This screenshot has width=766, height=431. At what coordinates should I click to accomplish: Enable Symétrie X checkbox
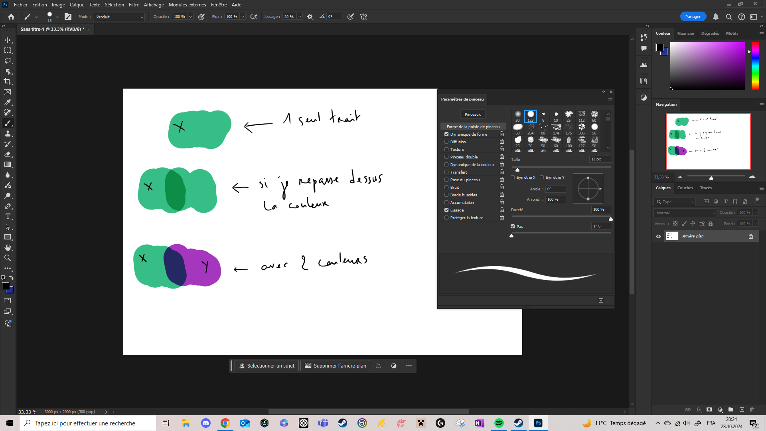click(513, 177)
